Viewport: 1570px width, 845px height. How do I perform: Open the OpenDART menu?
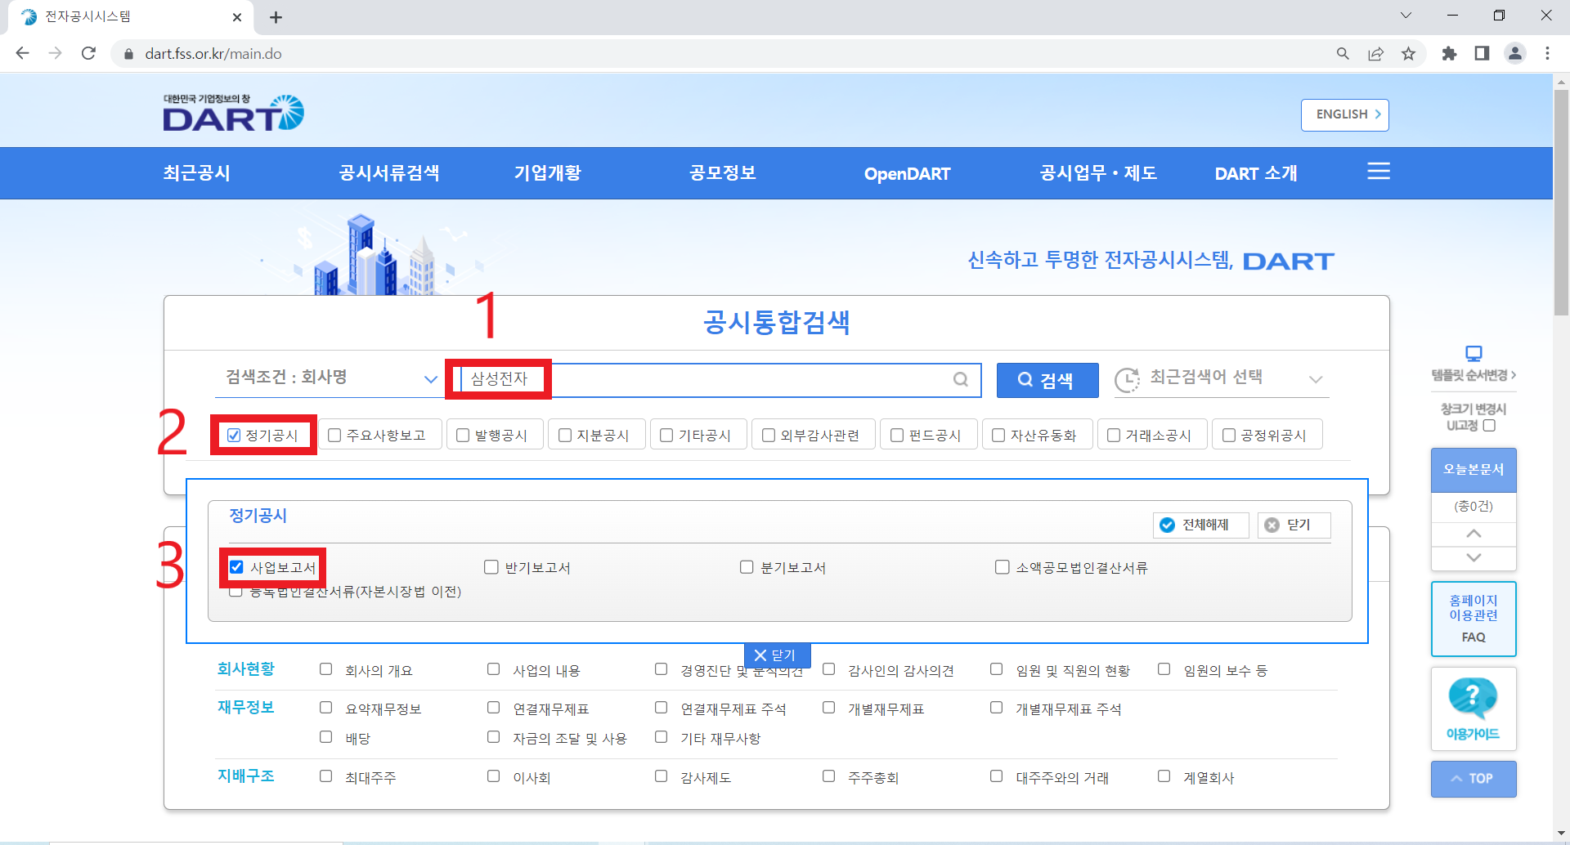point(907,173)
